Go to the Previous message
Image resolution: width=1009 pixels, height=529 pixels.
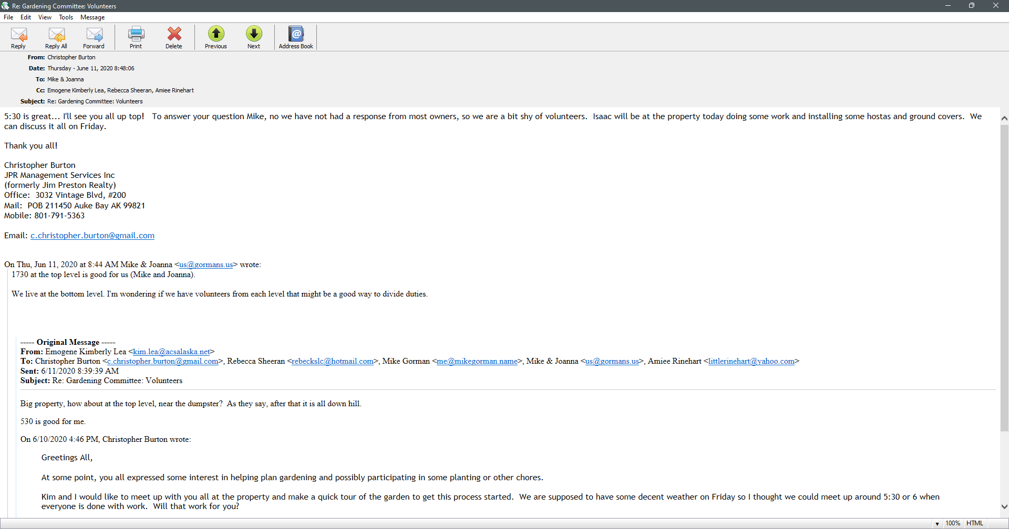point(216,37)
